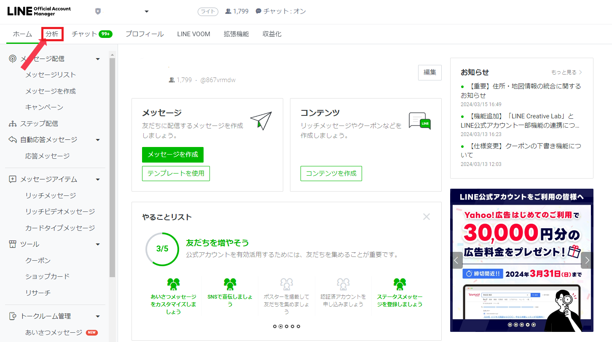This screenshot has height=342, width=612.
Task: Open ショップカード in sidebar
Action: (48, 276)
